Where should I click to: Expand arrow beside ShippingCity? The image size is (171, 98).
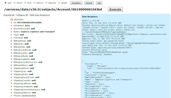11,71
